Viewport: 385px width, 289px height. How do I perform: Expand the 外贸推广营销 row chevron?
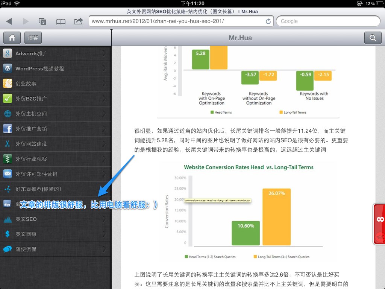pos(104,129)
